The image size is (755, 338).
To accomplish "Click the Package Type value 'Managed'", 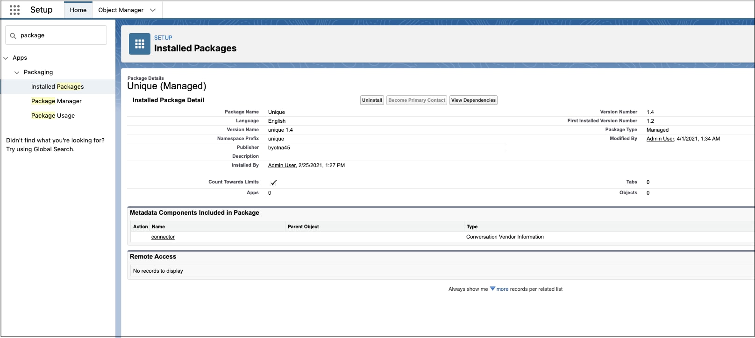I will (x=657, y=130).
